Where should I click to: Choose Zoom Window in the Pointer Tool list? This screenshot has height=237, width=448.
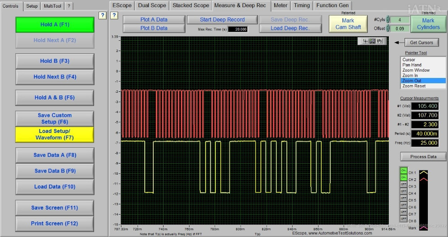(x=416, y=70)
